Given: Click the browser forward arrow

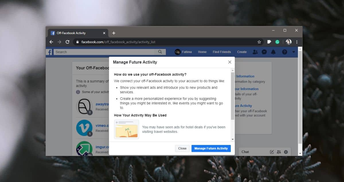Looking at the screenshot, I should coord(59,42).
